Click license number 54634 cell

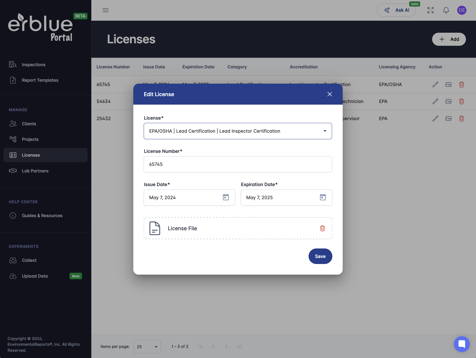pos(104,101)
